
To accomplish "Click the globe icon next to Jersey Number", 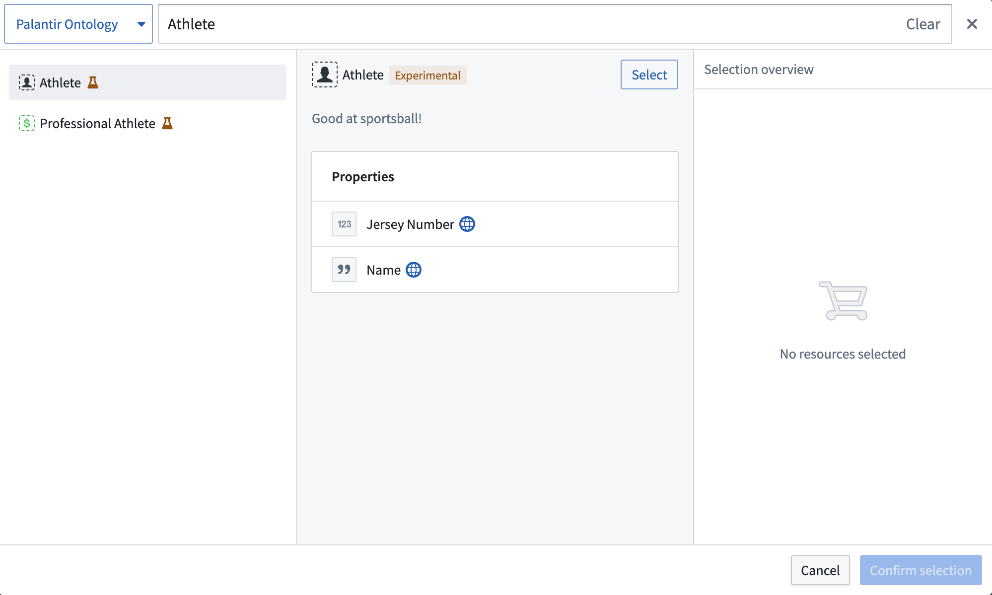I will [x=467, y=224].
